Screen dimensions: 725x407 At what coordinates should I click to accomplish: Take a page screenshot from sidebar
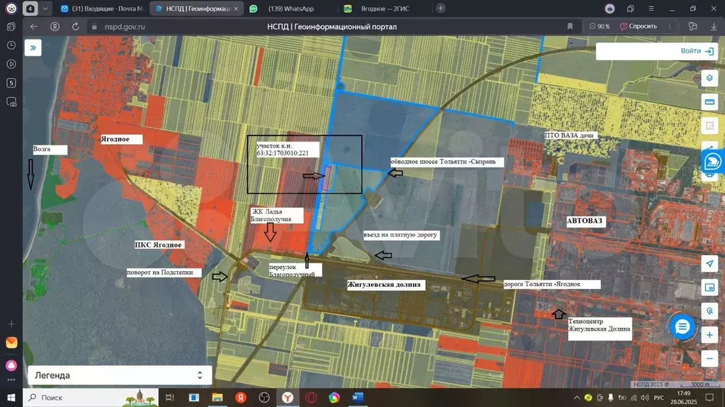tap(11, 102)
